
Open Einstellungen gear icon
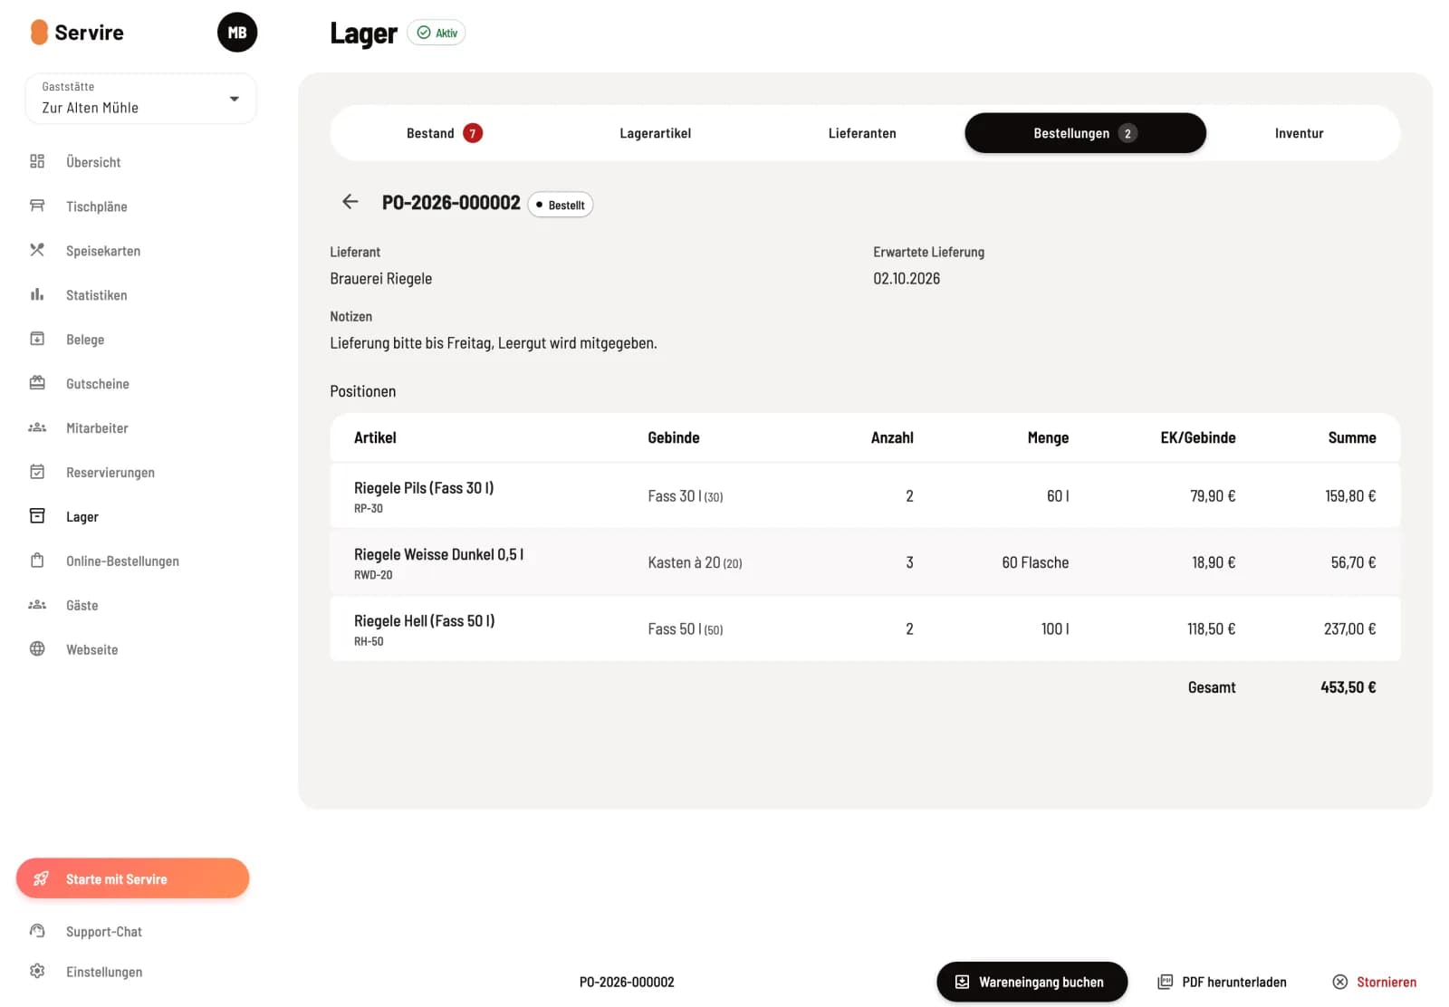point(37,971)
